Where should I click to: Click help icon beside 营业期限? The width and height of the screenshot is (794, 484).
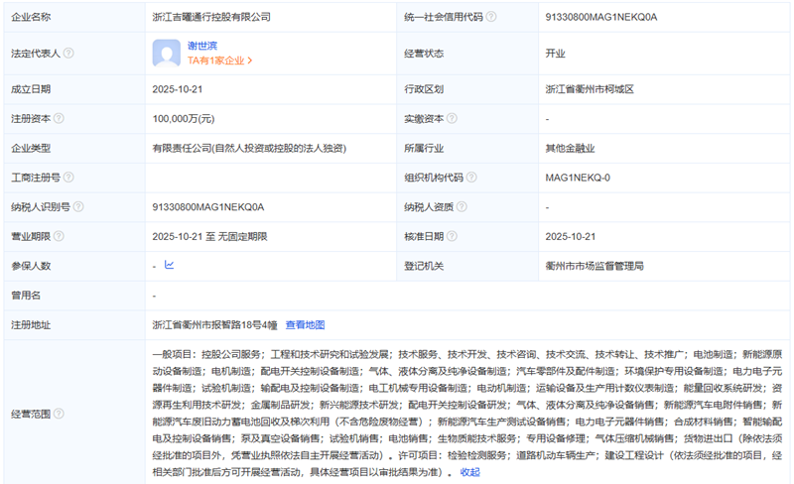(x=58, y=237)
